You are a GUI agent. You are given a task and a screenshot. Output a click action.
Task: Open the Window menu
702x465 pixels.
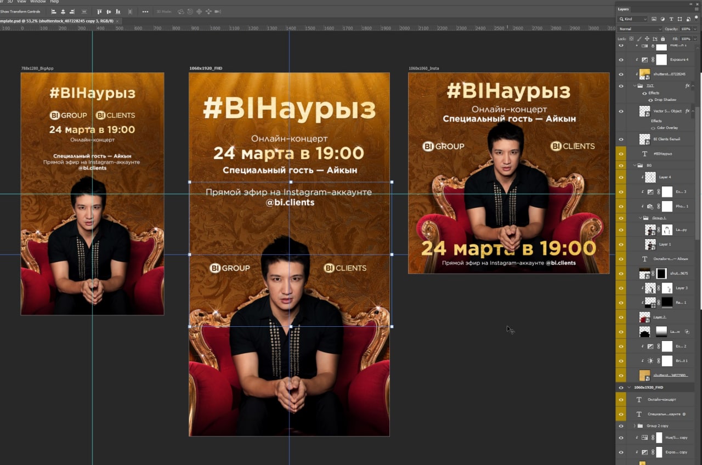pos(38,2)
